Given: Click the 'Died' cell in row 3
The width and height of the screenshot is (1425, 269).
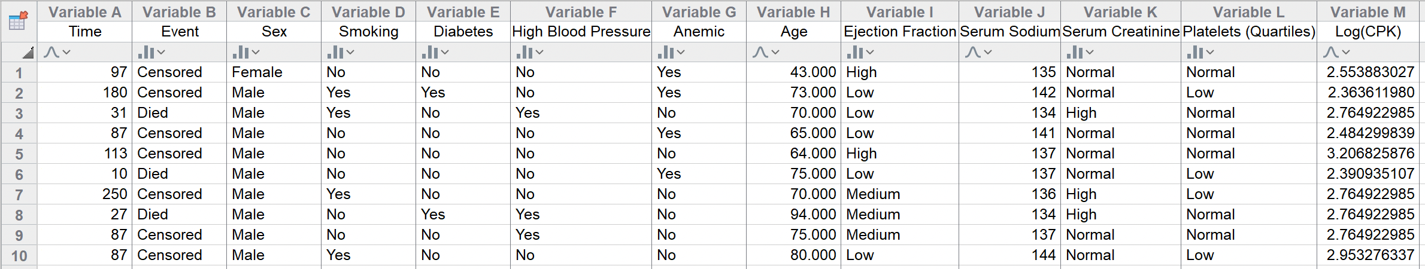Looking at the screenshot, I should coord(153,113).
